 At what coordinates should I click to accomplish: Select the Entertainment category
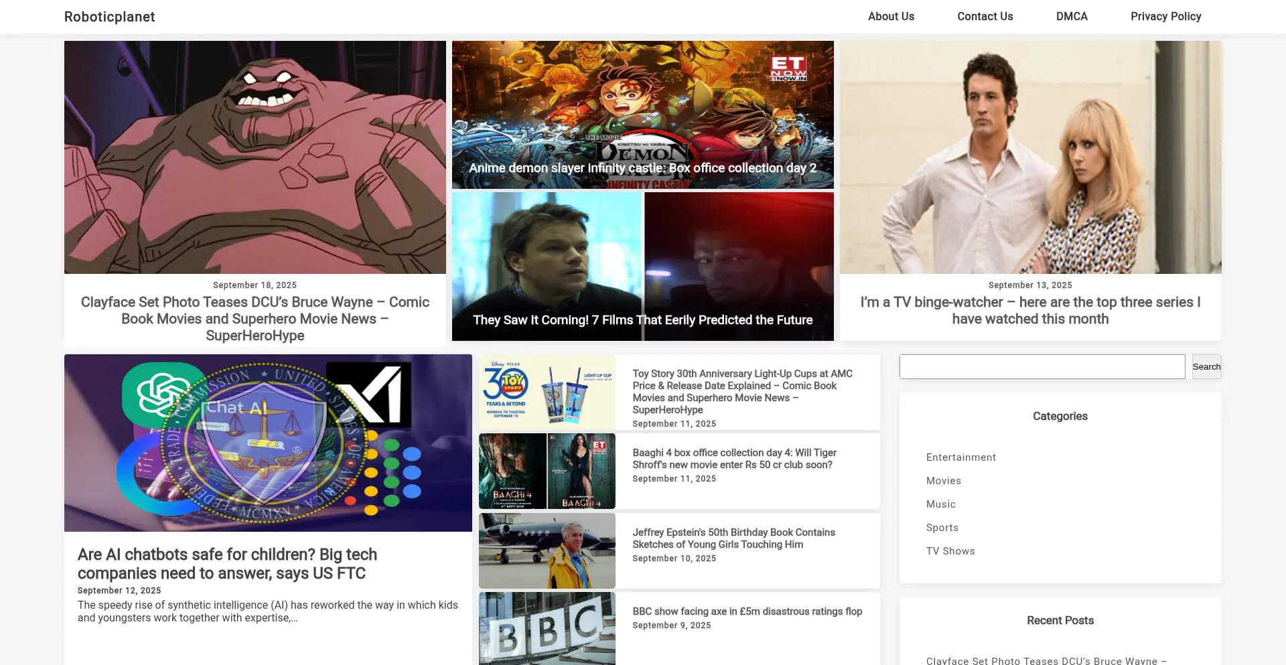pos(960,457)
